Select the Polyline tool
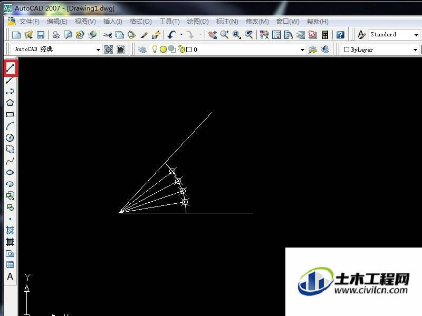 click(10, 91)
